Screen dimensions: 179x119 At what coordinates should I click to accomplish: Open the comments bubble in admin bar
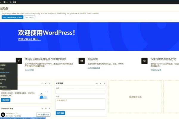(5, 2)
